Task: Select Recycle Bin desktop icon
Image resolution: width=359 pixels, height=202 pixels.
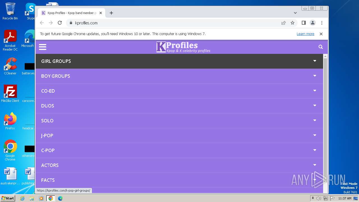Action: (10, 11)
